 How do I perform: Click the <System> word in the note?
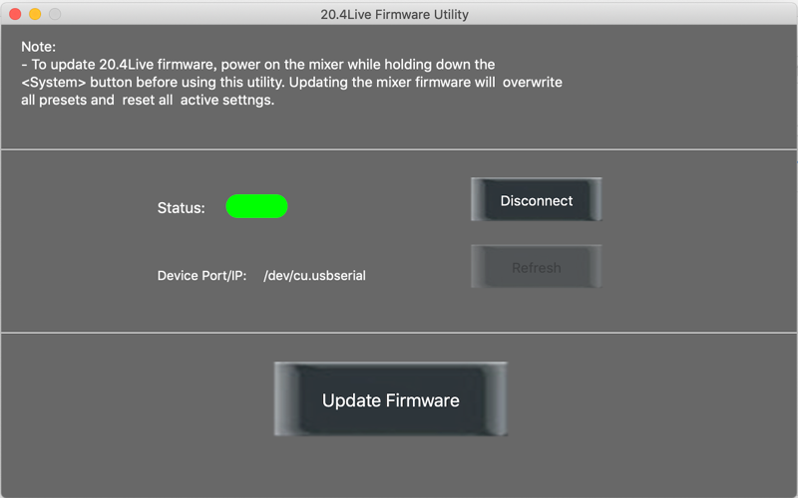[x=54, y=83]
